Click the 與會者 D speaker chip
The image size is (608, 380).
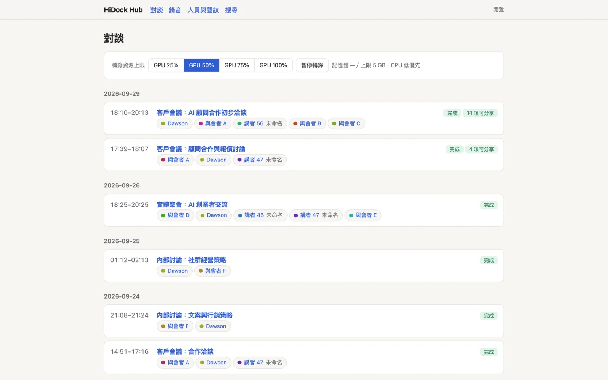click(x=175, y=215)
